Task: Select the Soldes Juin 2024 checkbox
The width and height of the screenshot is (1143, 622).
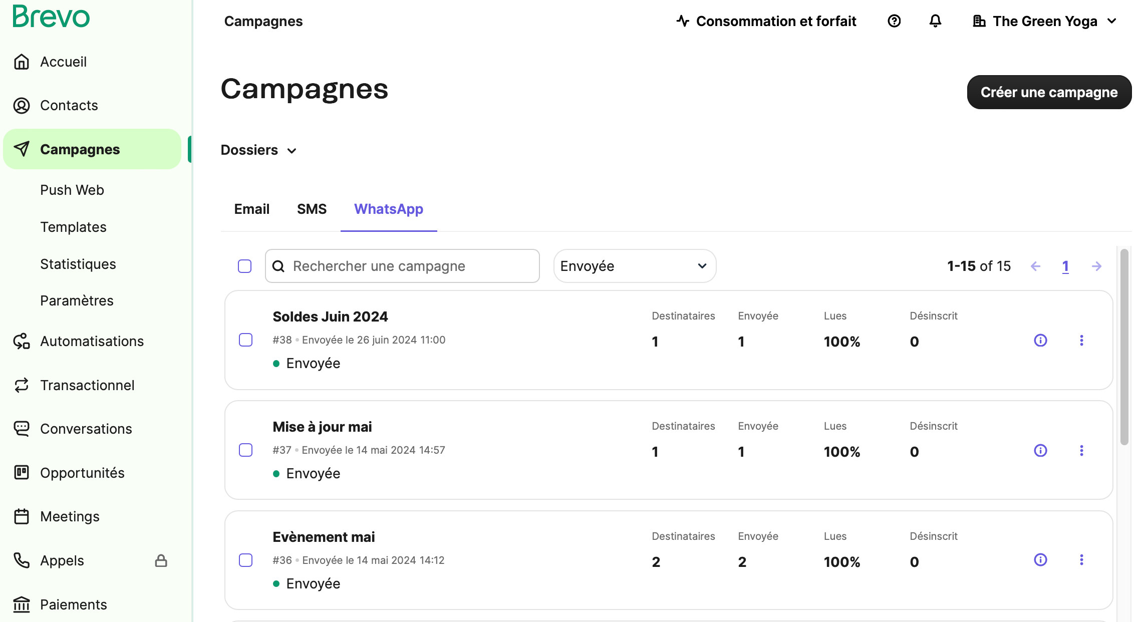Action: pos(245,340)
